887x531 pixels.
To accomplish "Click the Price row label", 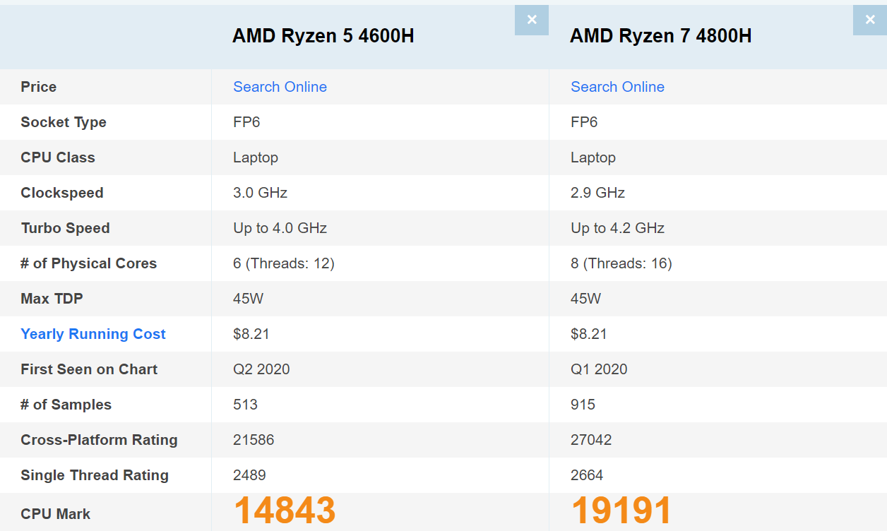I will point(39,87).
